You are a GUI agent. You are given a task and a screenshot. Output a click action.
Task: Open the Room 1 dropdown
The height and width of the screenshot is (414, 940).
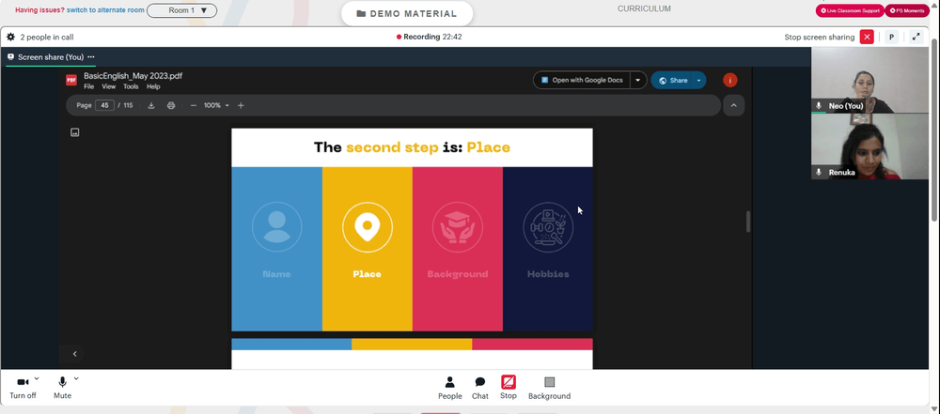tap(182, 10)
